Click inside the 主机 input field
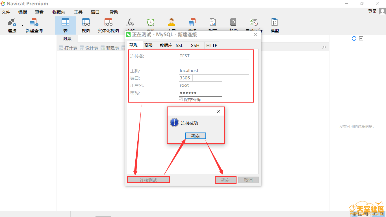This screenshot has width=386, height=217. pyautogui.click(x=213, y=70)
